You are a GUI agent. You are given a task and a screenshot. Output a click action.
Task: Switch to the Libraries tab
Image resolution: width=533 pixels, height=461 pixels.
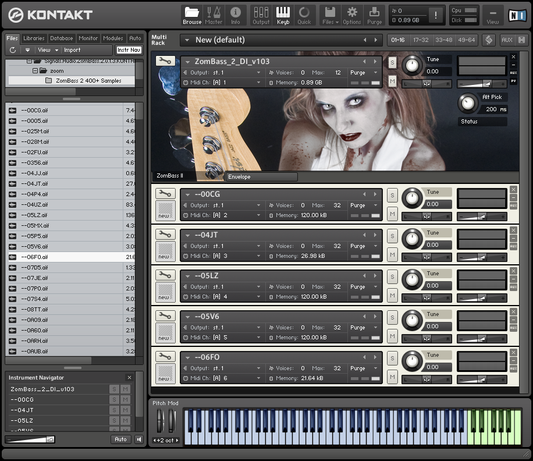[34, 38]
